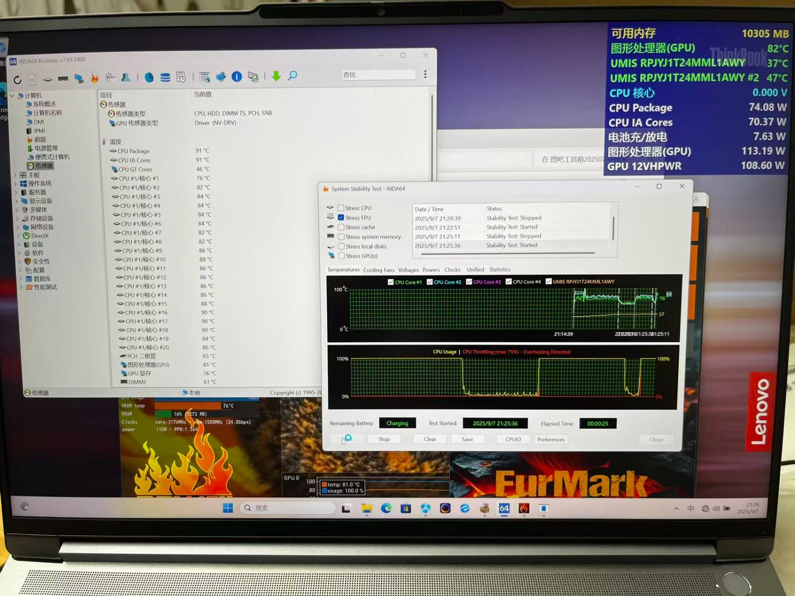Open the three-dot menu in AIDA64
795x596 pixels.
click(x=425, y=74)
